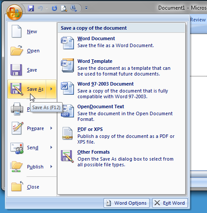The height and width of the screenshot is (213, 207).
Task: Expand the Publish submenu arrow
Action: coord(51,167)
